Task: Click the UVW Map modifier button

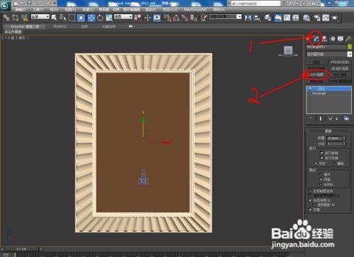Action: click(x=317, y=75)
